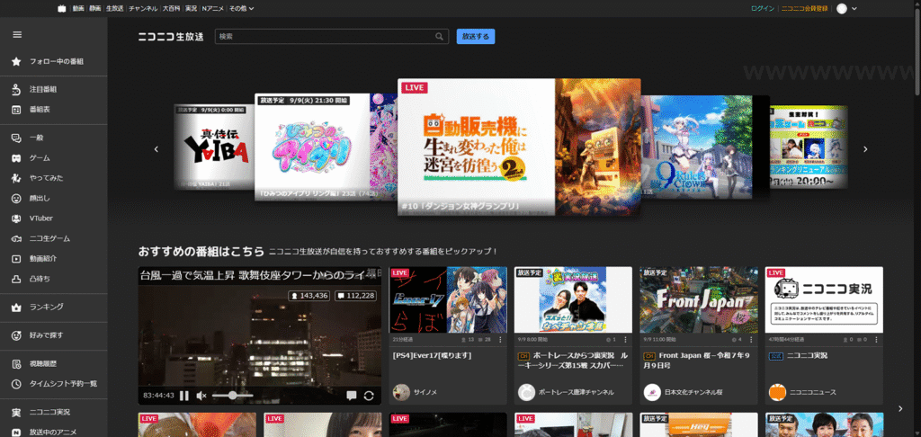Click the ニコニコ実況 実 icon
The width and height of the screenshot is (921, 437).
16,413
